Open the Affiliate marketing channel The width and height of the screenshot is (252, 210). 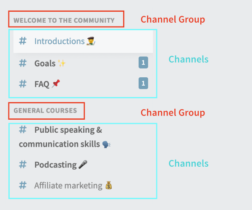[x=83, y=185]
